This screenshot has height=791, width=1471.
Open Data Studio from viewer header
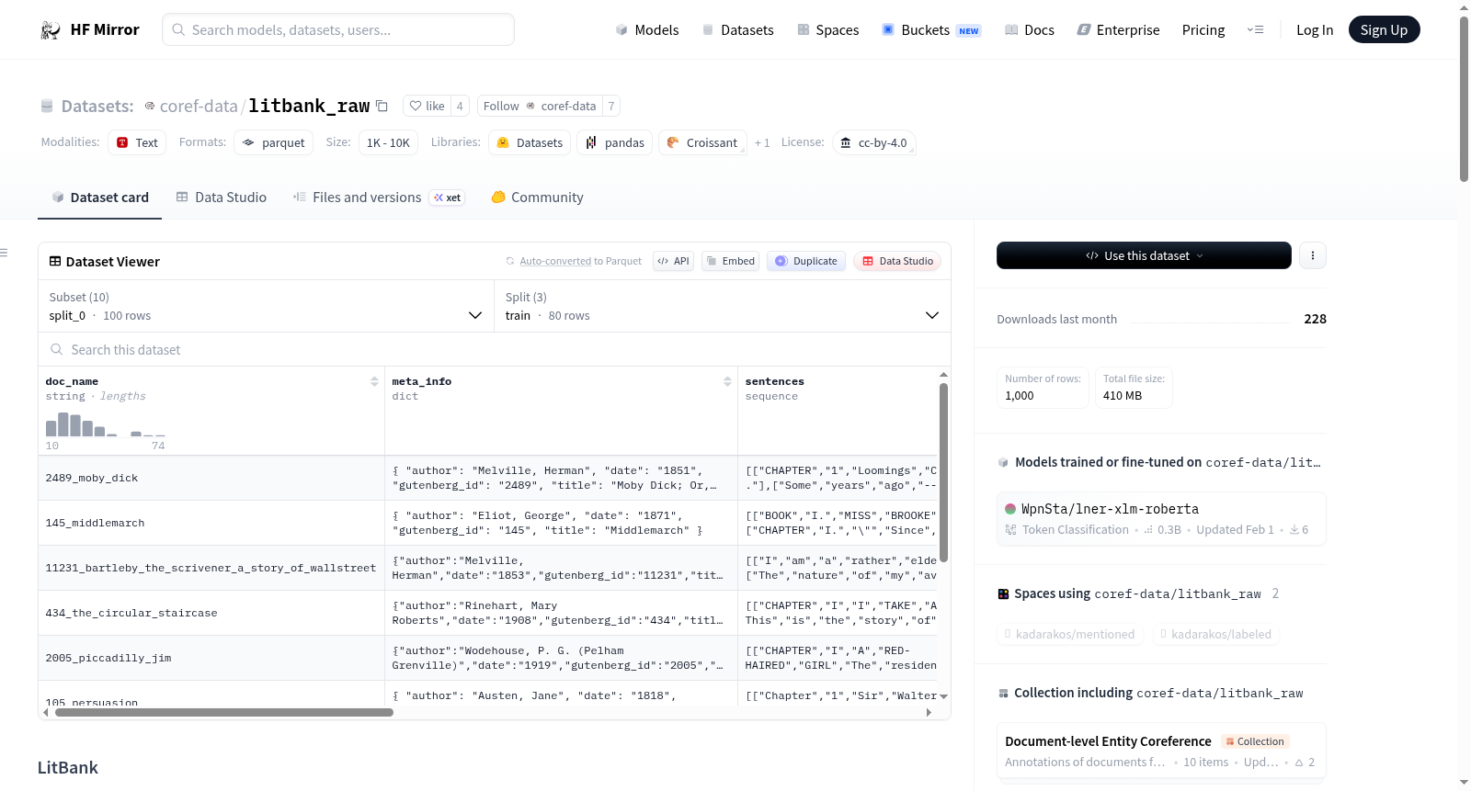(x=897, y=261)
